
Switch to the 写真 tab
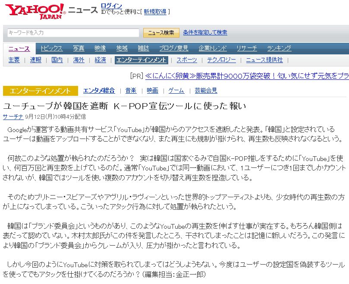pyautogui.click(x=79, y=48)
